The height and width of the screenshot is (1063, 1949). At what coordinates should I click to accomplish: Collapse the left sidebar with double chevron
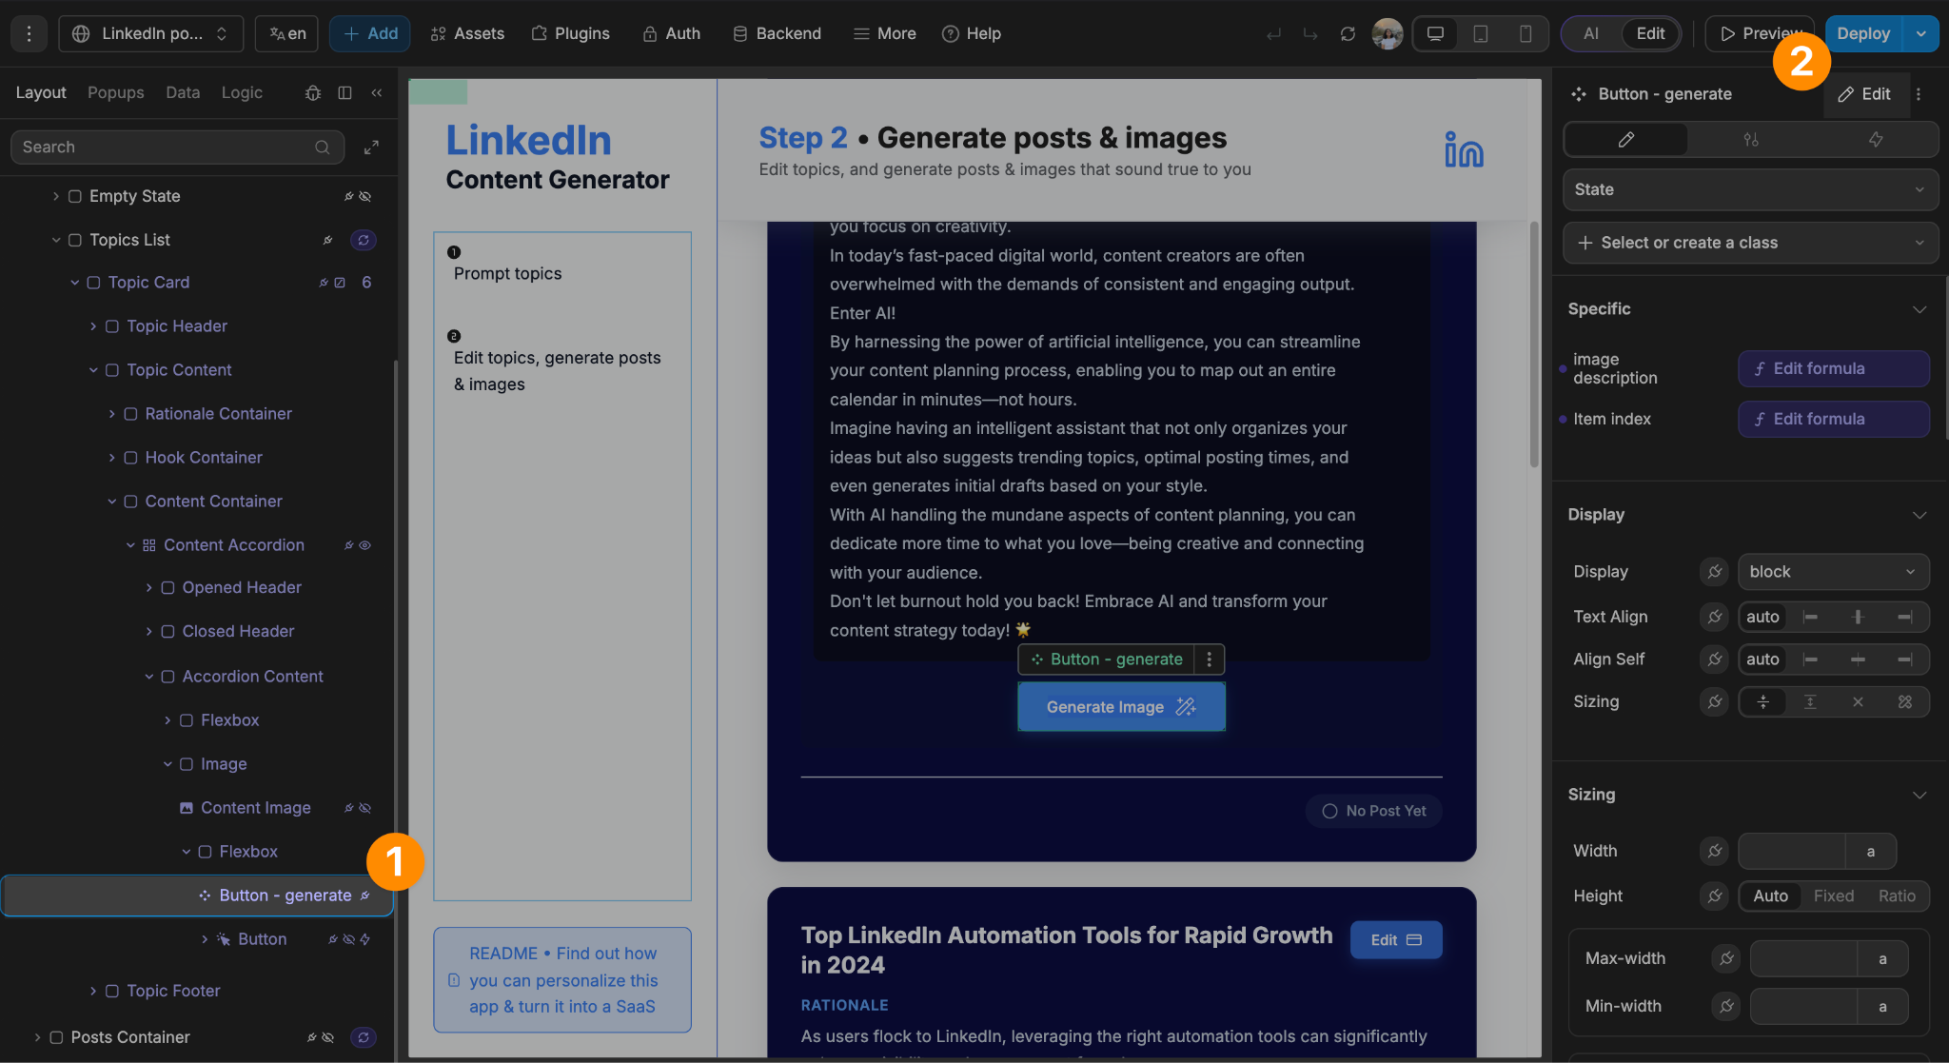[x=377, y=92]
